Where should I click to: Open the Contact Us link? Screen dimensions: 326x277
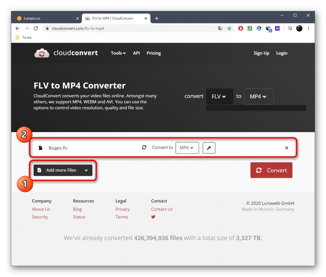[x=162, y=209]
